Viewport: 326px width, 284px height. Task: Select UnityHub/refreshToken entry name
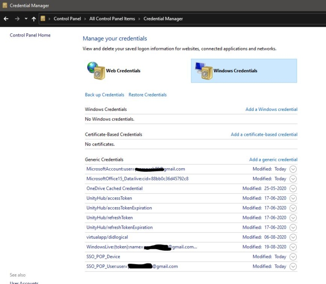[110, 218]
